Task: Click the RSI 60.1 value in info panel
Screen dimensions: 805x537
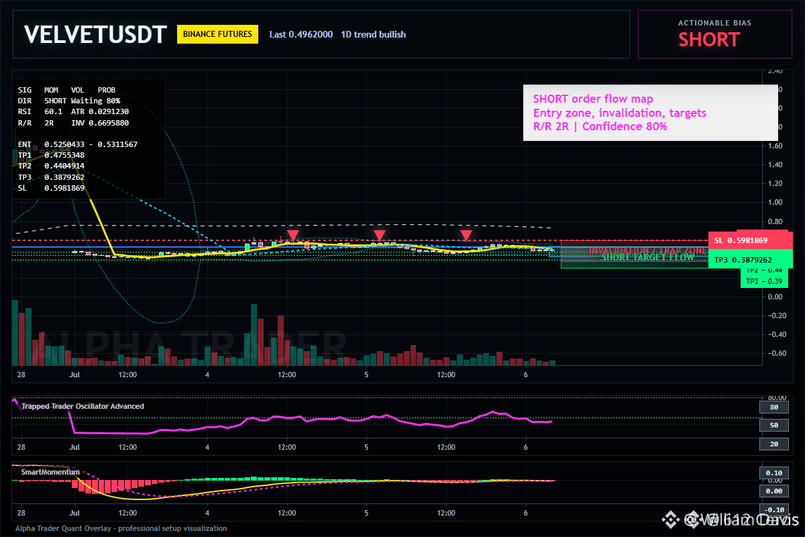Action: point(53,112)
